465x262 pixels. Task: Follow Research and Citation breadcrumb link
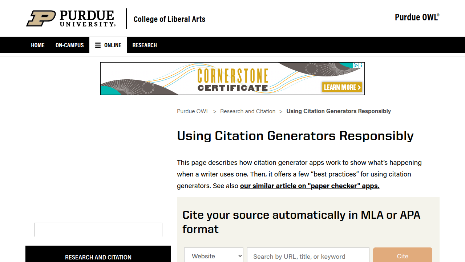[x=248, y=111]
